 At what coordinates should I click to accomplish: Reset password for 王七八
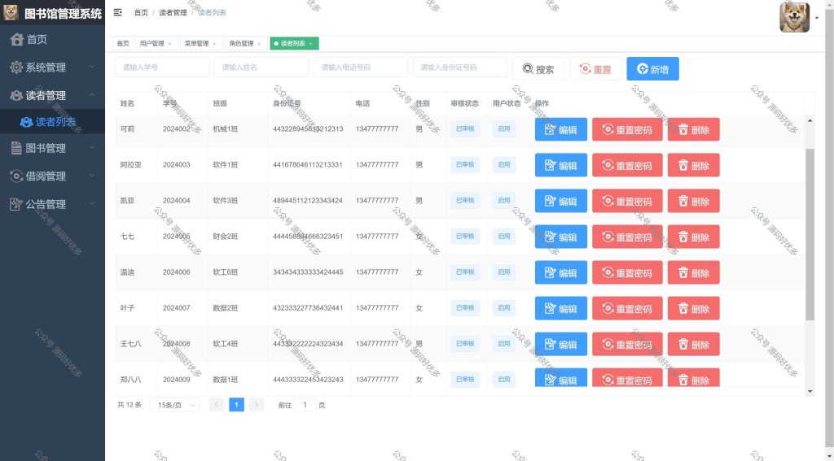click(x=627, y=344)
